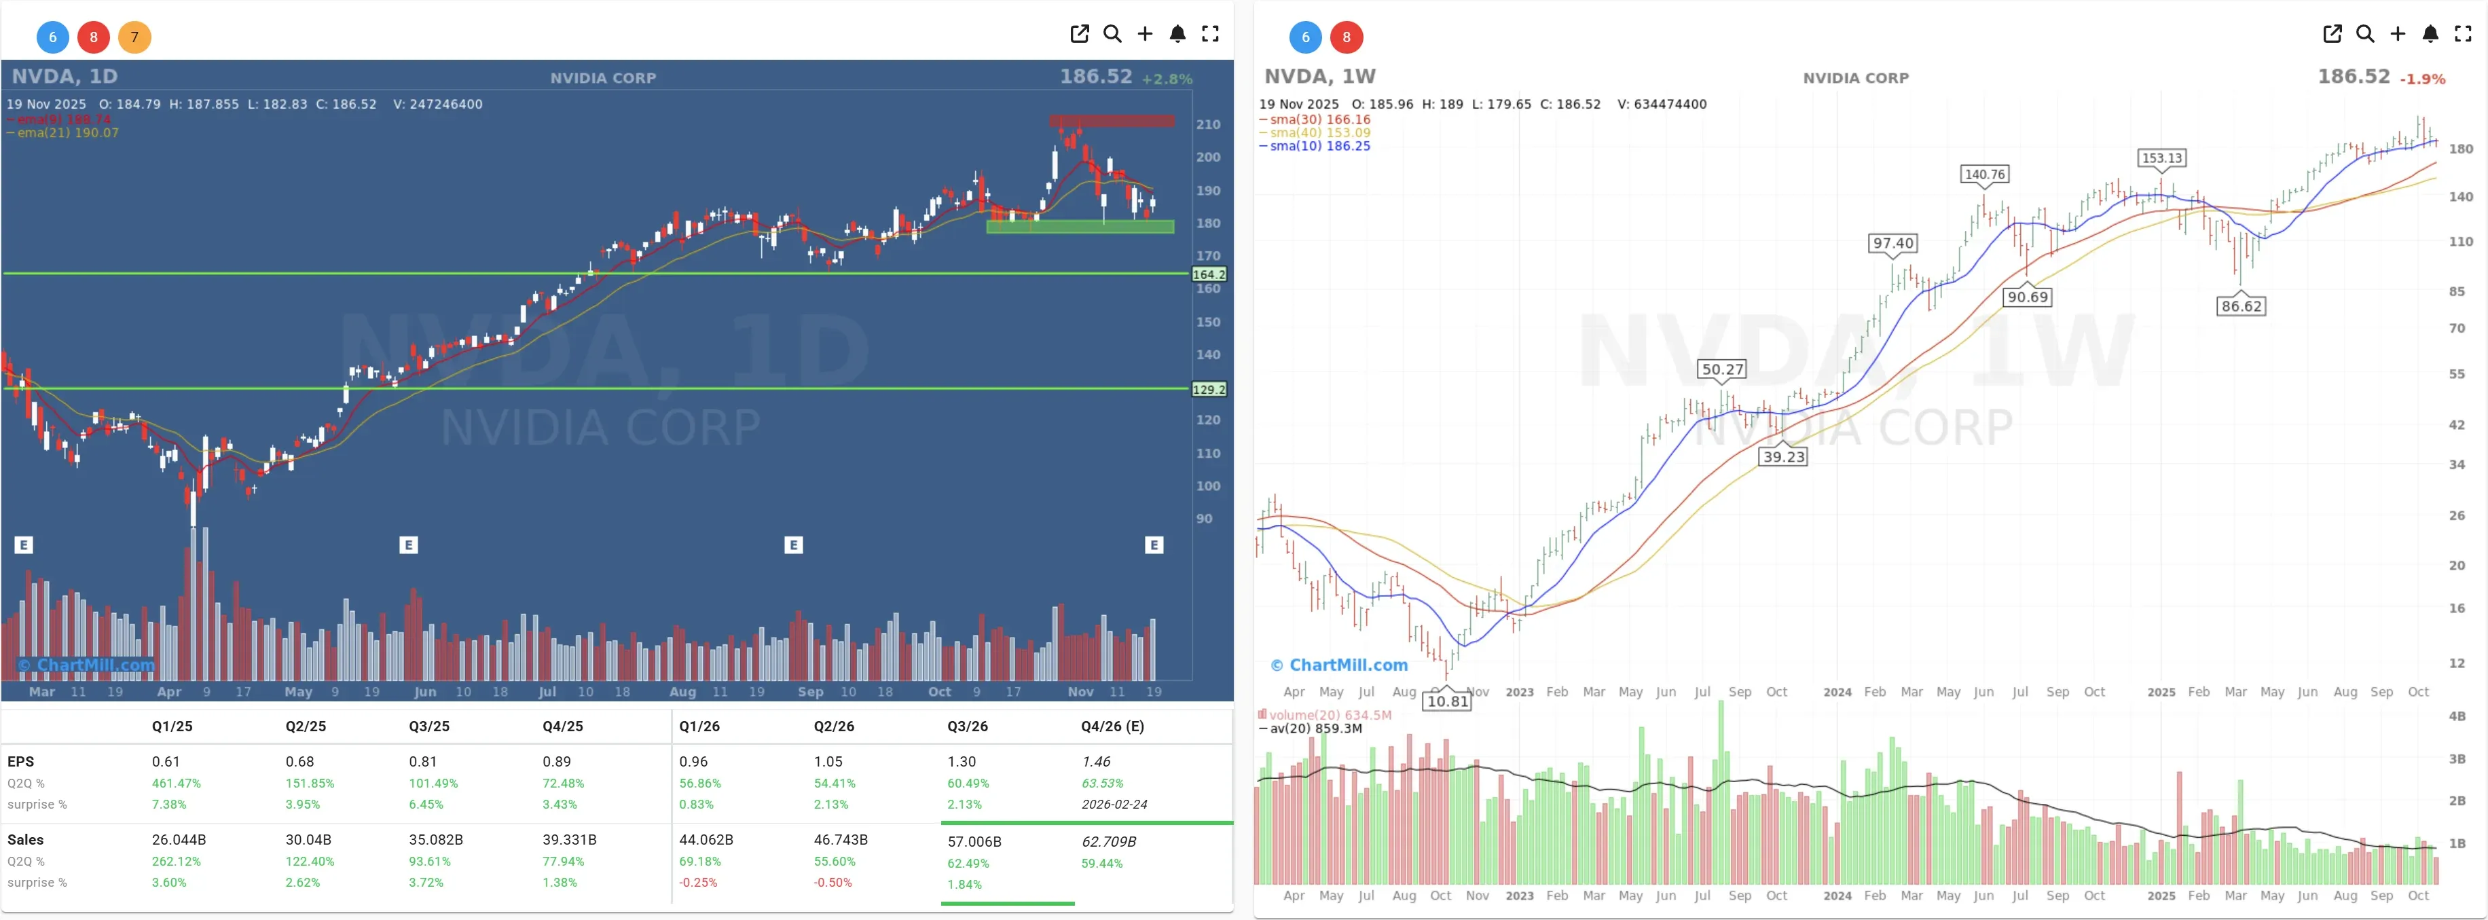This screenshot has height=920, width=2488.
Task: Toggle the sma(30) line on weekly chart
Action: coord(1313,119)
